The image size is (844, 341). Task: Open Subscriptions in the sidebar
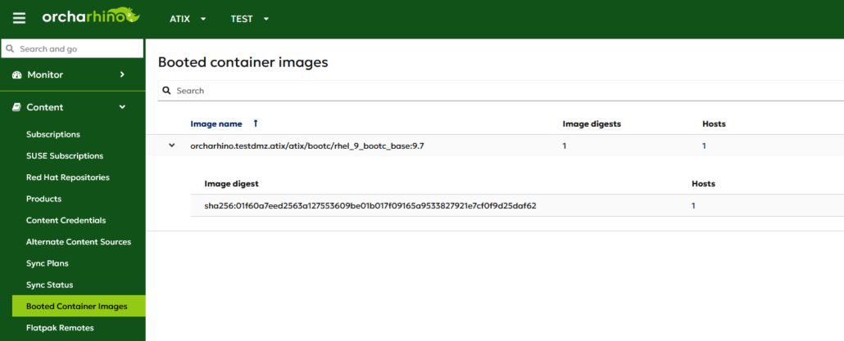pyautogui.click(x=53, y=134)
